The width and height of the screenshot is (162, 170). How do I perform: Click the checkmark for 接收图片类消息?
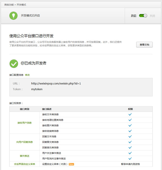(x=130, y=125)
